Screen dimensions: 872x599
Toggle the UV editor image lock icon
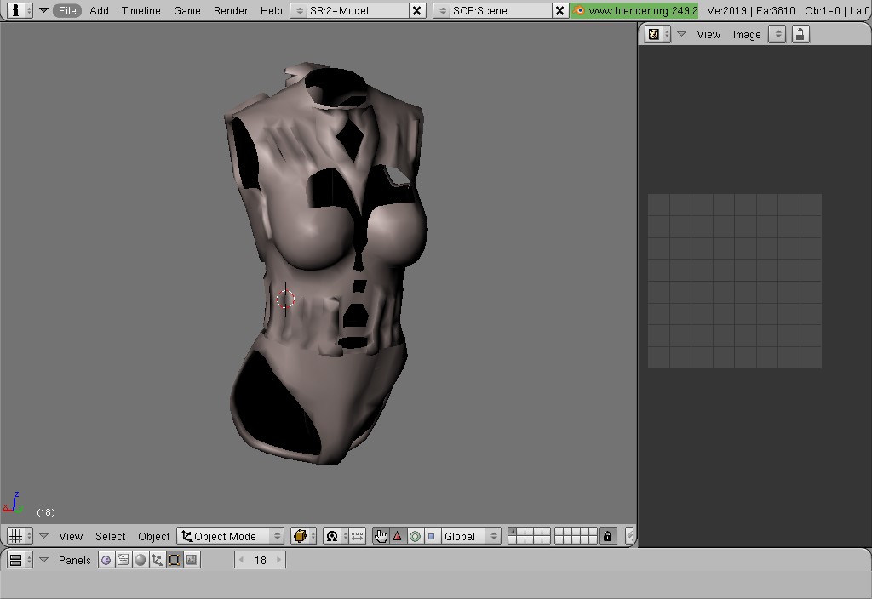[800, 34]
